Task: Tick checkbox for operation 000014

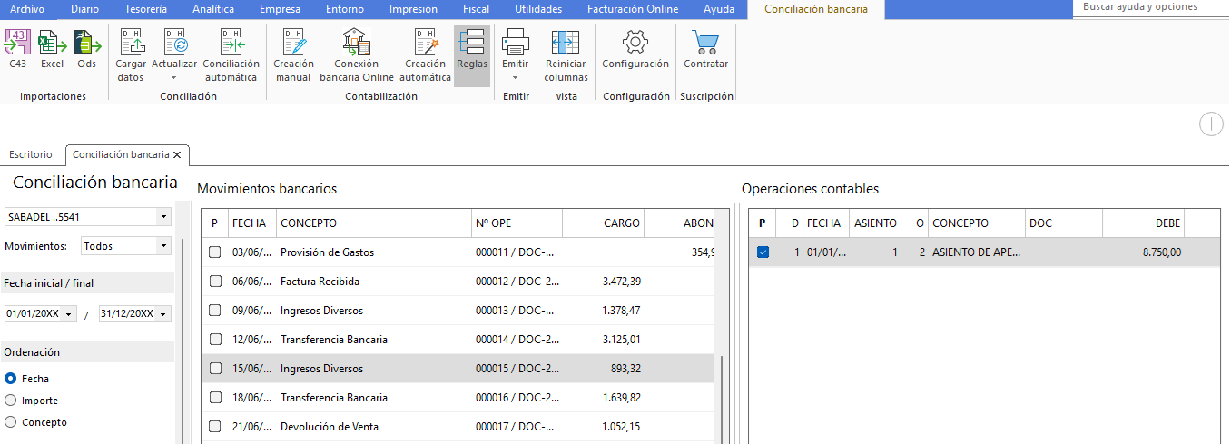Action: coord(215,340)
